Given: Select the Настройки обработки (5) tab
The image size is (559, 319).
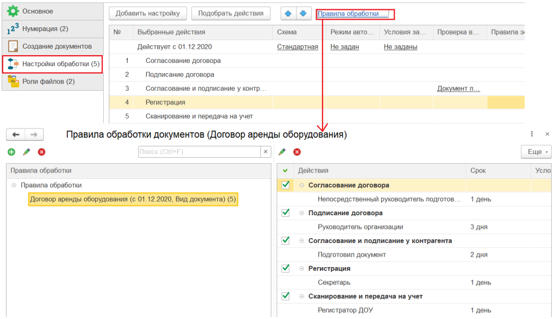Looking at the screenshot, I should coord(53,64).
